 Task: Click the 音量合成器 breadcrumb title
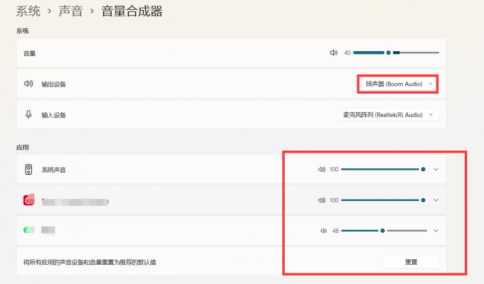click(x=132, y=11)
